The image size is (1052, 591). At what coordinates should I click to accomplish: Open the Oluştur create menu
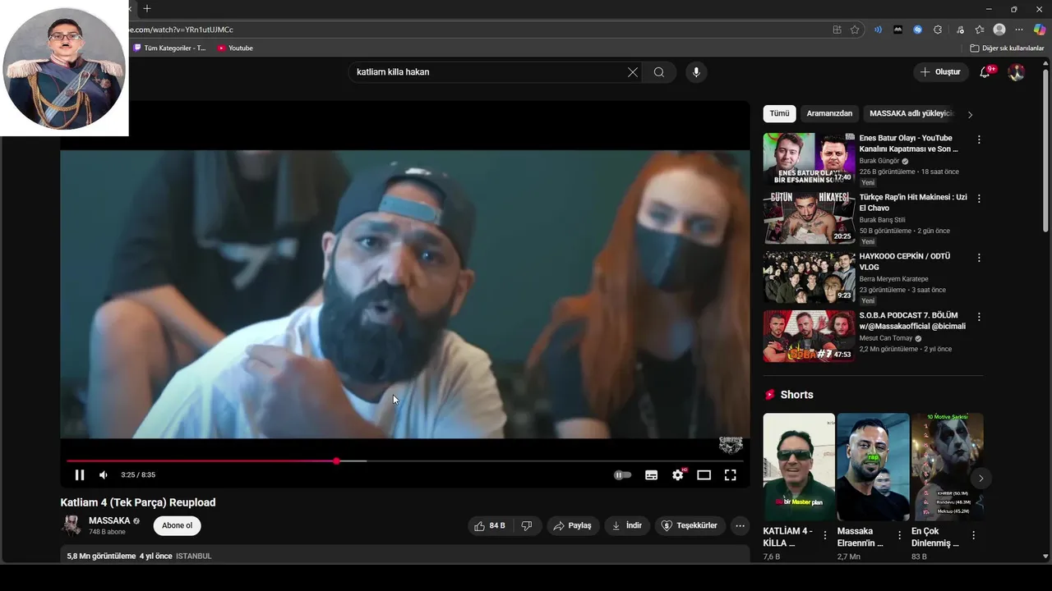[940, 72]
